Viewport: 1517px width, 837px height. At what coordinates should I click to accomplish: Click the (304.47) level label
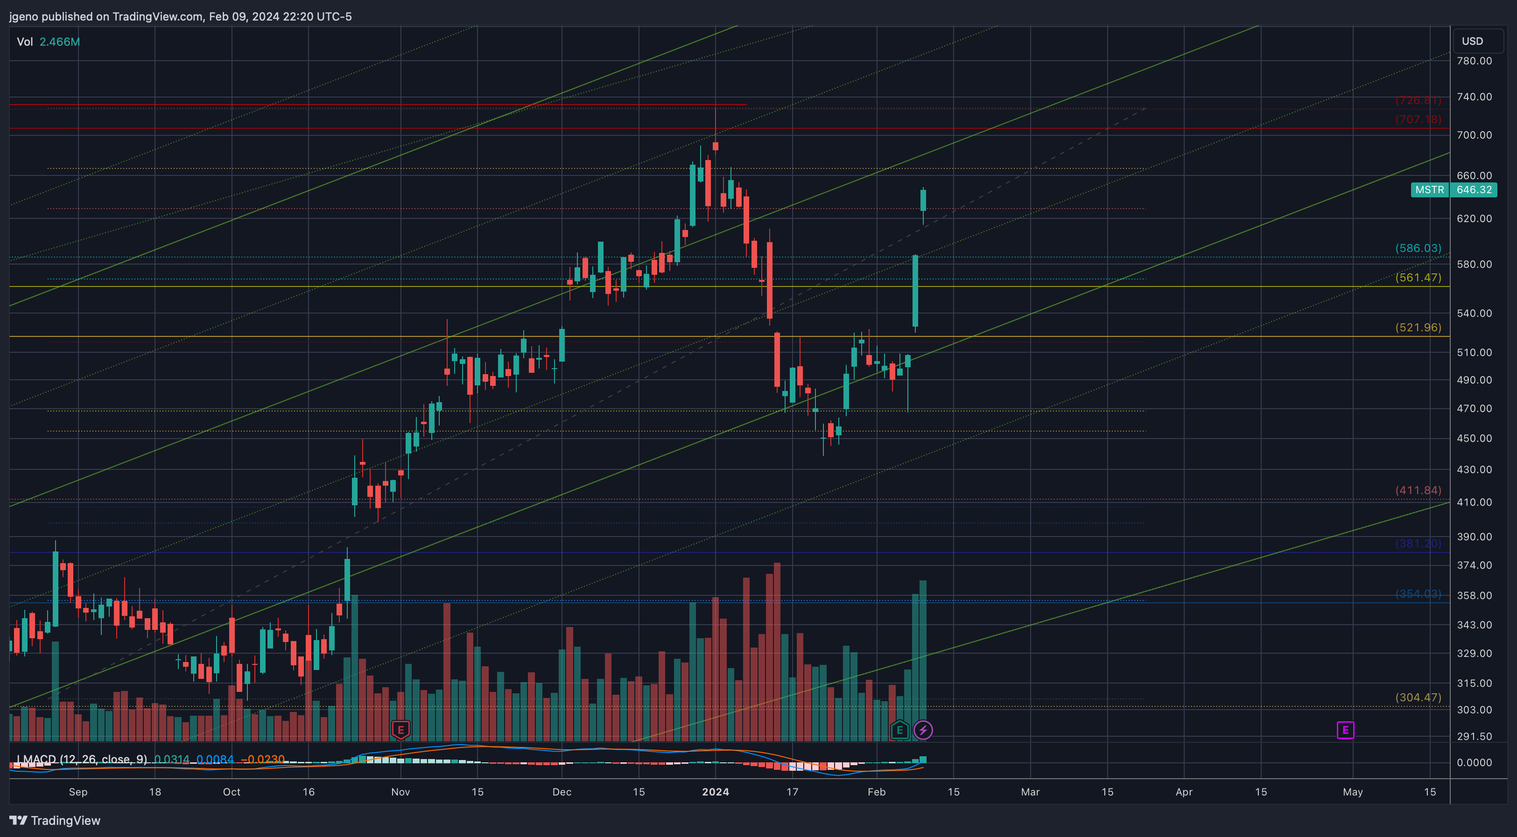pyautogui.click(x=1418, y=697)
